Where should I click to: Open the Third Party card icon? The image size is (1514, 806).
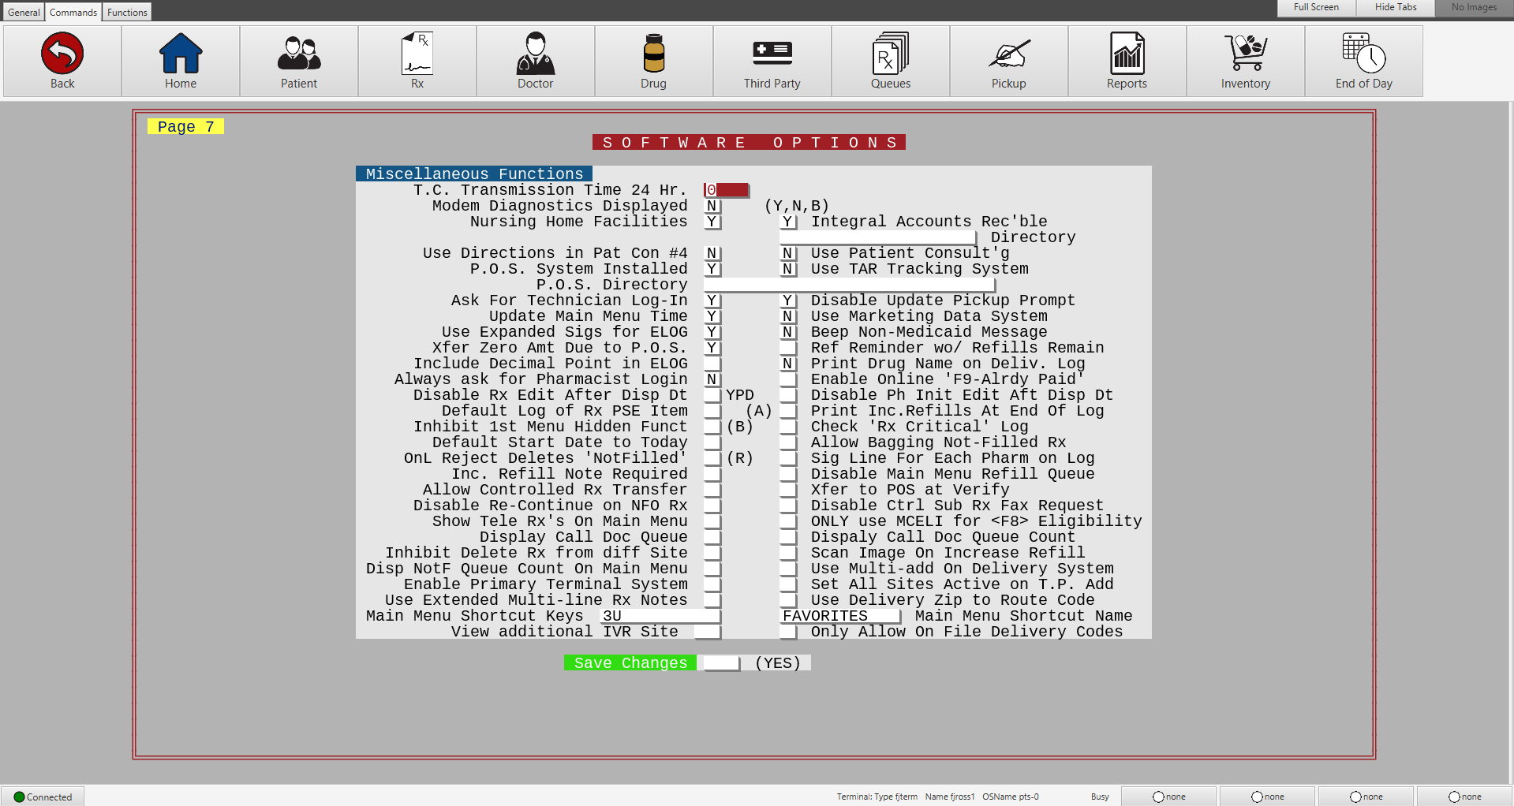coord(772,54)
